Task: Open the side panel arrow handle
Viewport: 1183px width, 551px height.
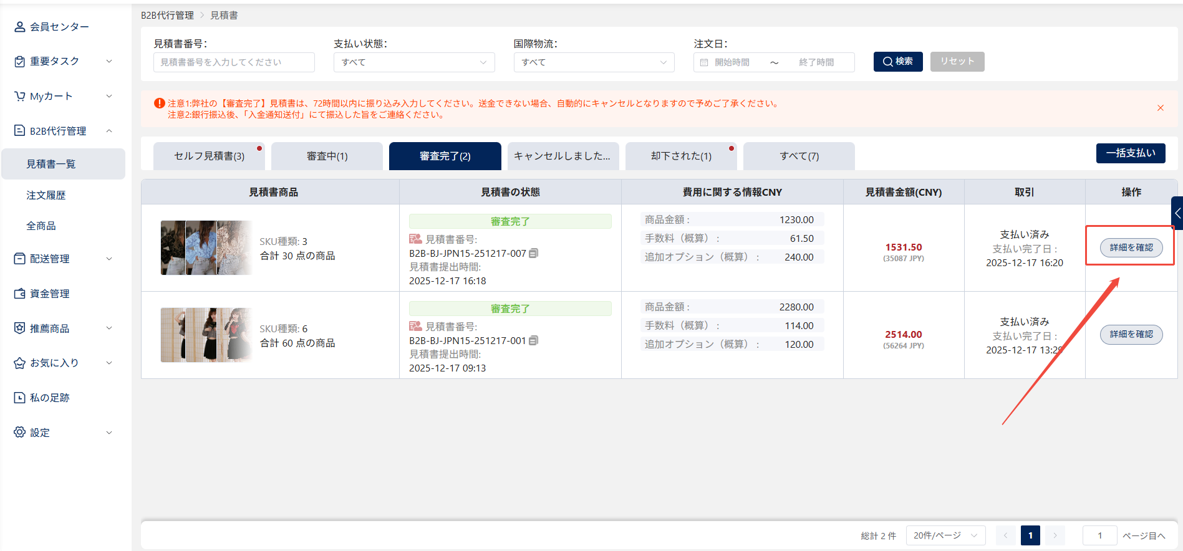Action: coord(1177,213)
